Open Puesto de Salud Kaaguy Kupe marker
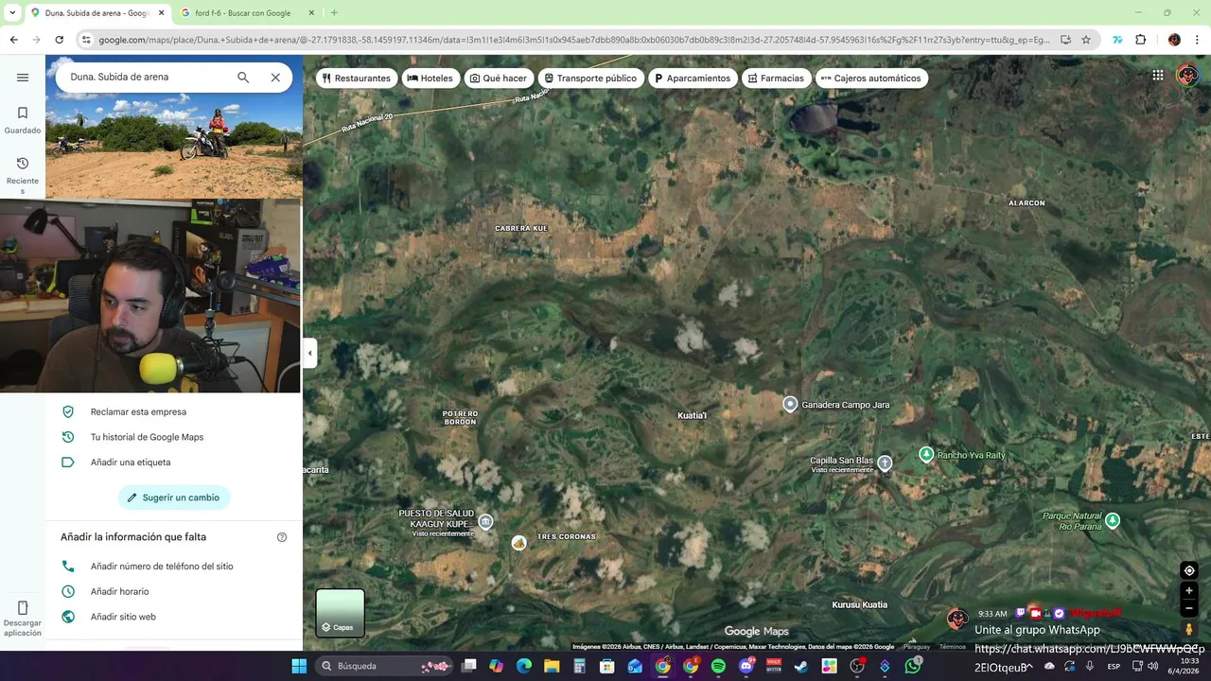The image size is (1211, 681). click(485, 521)
